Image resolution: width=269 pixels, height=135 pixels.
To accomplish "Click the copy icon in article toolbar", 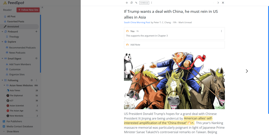I will click(131, 3).
